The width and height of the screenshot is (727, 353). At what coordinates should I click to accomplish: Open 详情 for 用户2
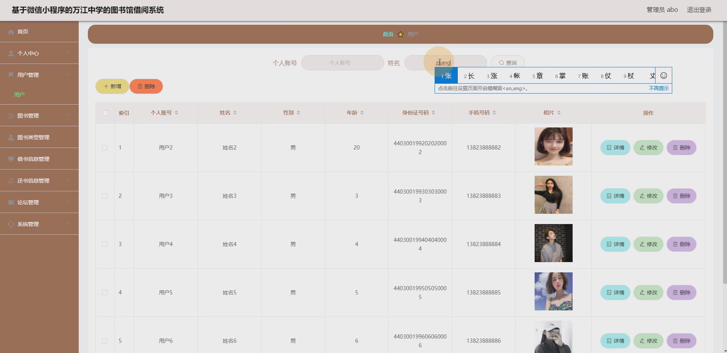(615, 148)
